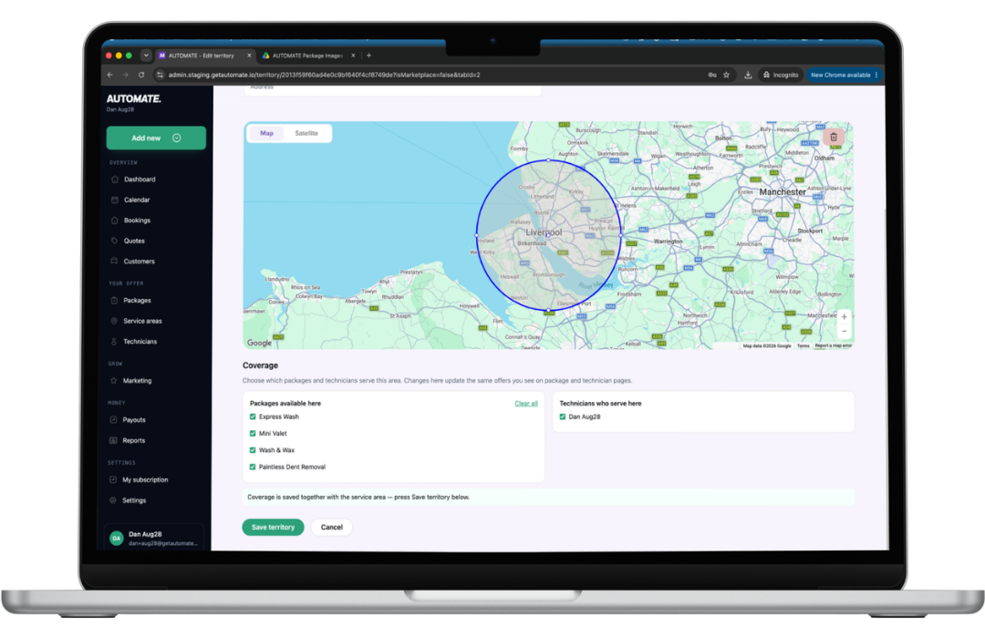The width and height of the screenshot is (985, 638).
Task: Uncheck the Mini Valet package
Action: click(x=253, y=433)
